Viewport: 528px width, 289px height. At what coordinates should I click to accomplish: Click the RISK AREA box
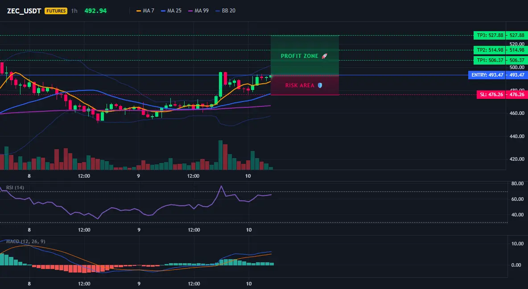click(x=305, y=85)
